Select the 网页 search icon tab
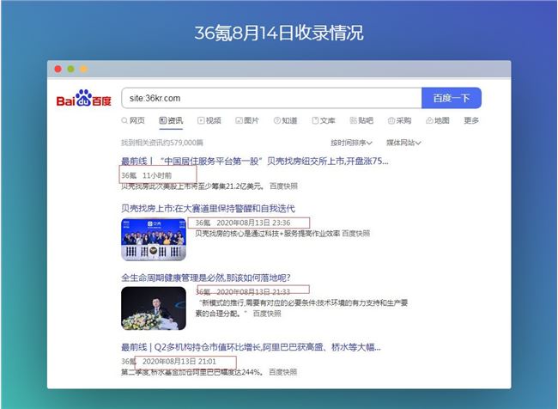 133,120
